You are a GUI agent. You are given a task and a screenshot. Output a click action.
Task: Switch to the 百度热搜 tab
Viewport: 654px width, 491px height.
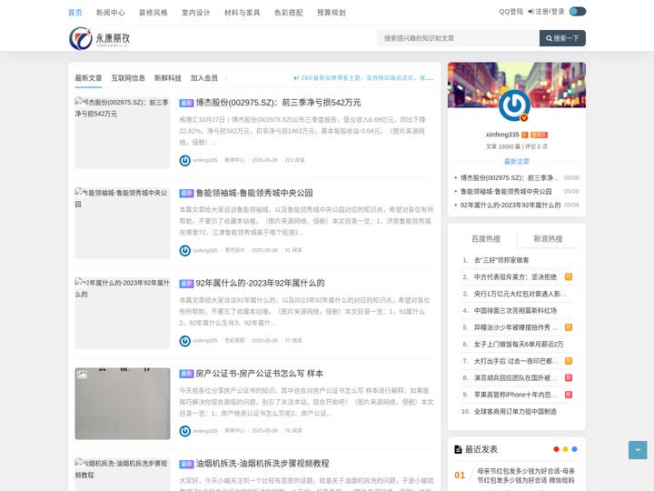[x=485, y=239]
